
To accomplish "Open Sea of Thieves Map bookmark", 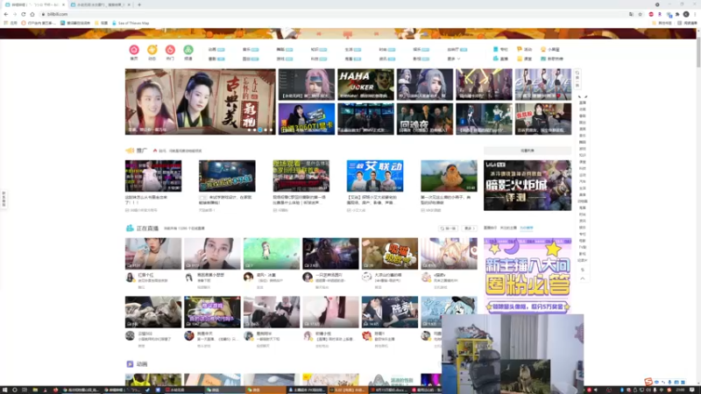I will coord(131,23).
